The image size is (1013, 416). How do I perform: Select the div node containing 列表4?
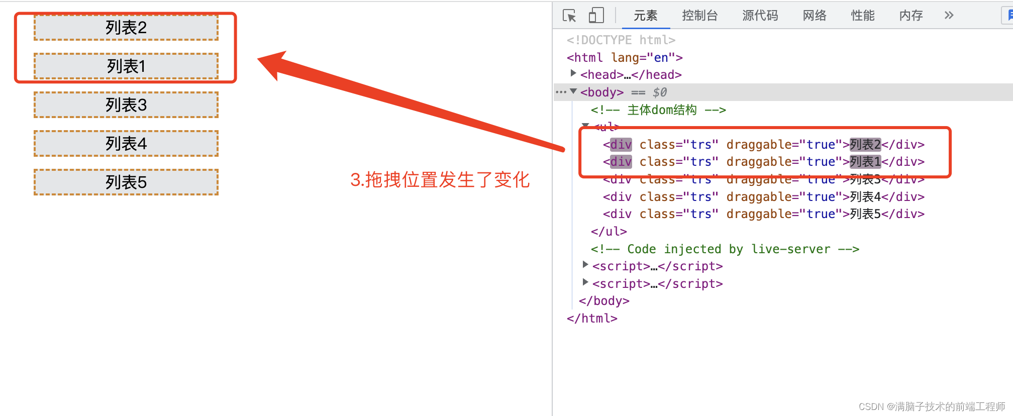coord(764,196)
